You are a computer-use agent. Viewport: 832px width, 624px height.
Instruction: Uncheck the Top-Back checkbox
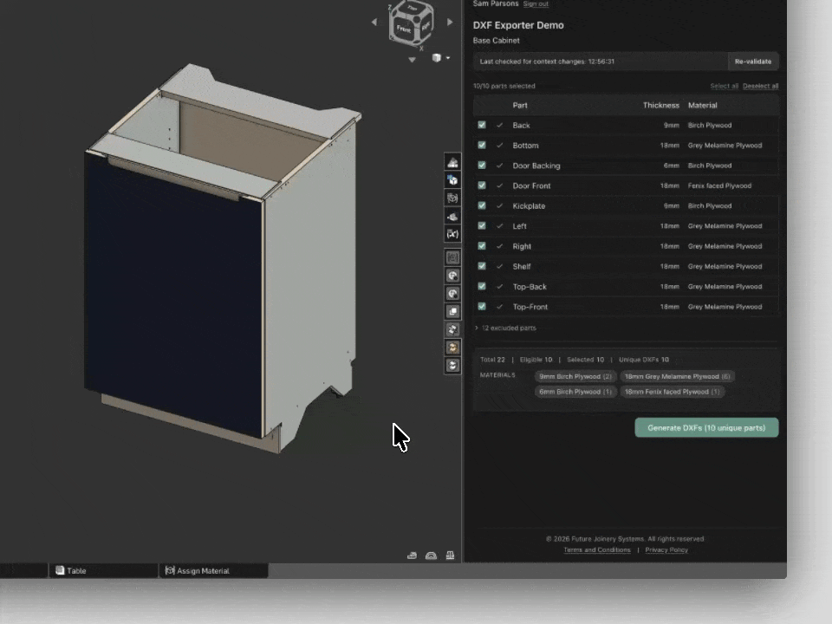[x=482, y=286]
